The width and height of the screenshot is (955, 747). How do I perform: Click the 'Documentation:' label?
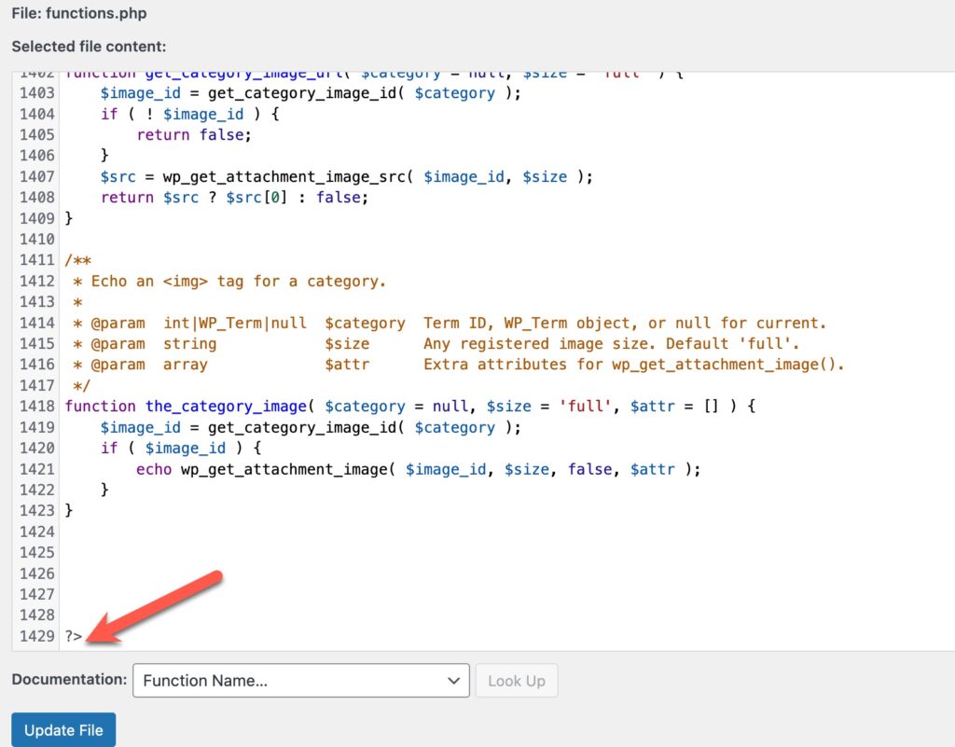coord(69,679)
